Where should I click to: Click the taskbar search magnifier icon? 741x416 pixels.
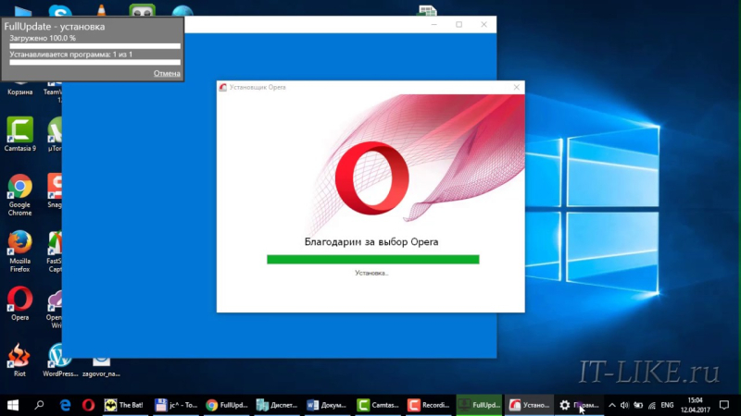click(x=39, y=405)
